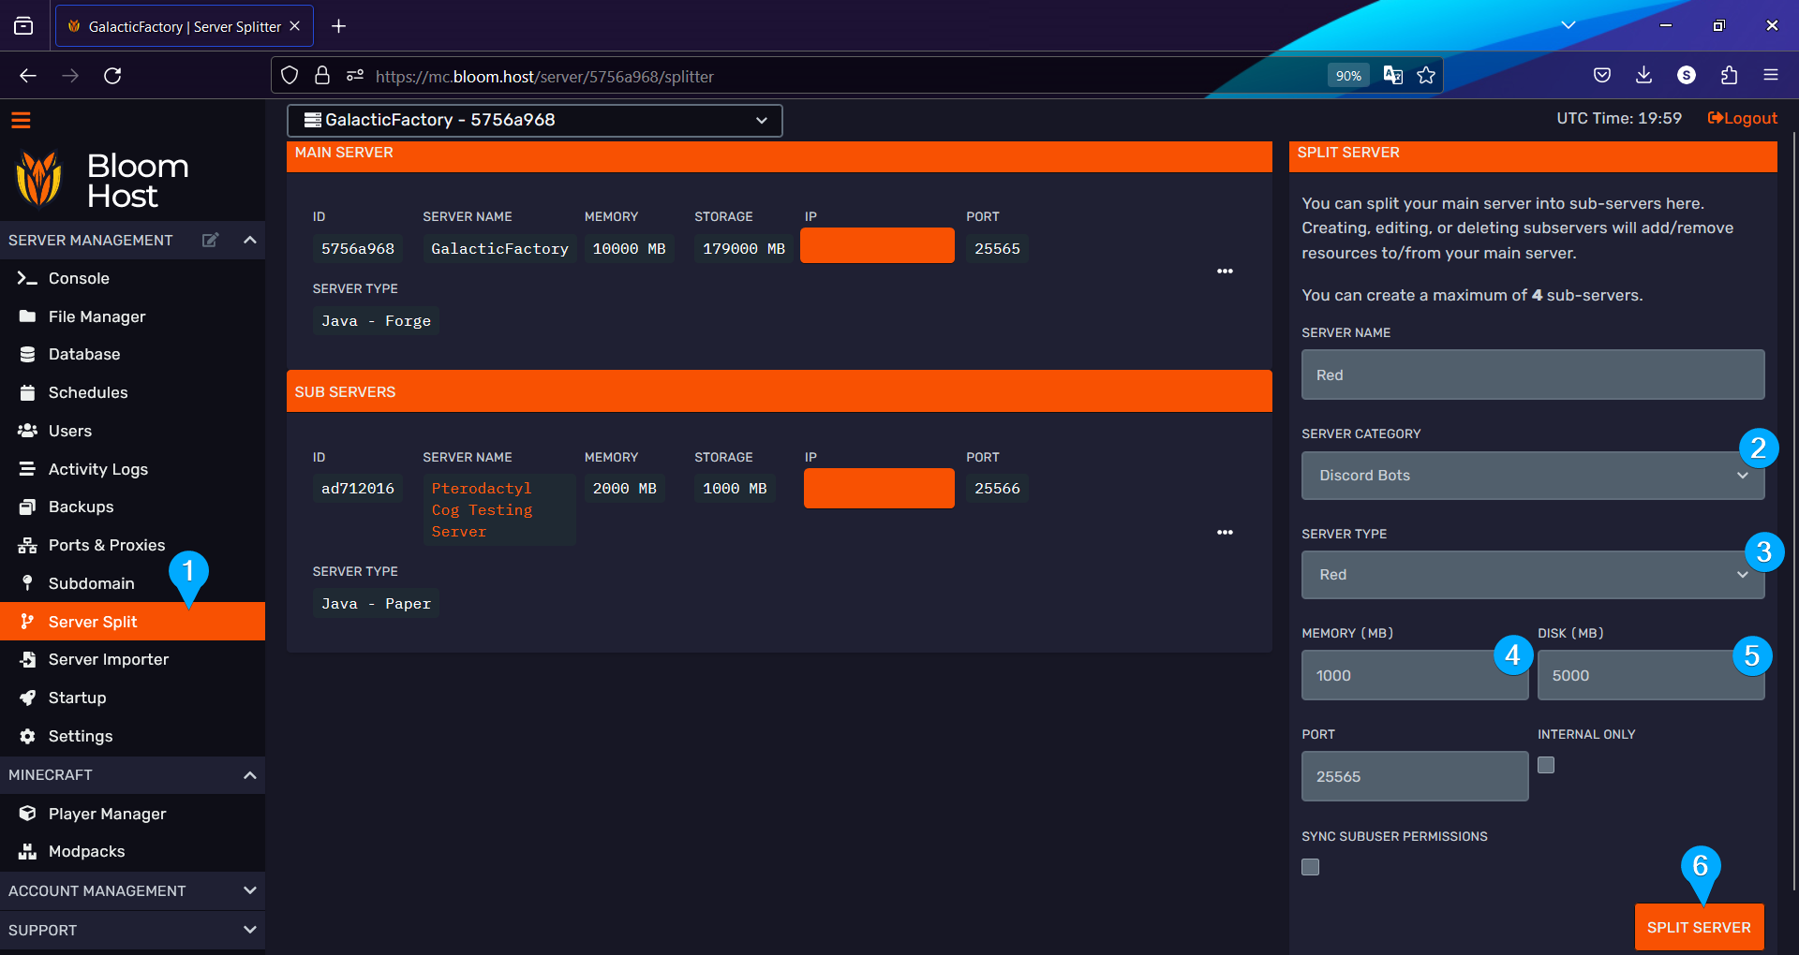Click the site padlock icon
This screenshot has width=1799, height=955.
tap(322, 76)
